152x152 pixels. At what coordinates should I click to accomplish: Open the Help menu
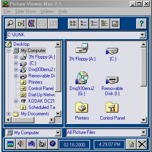[x=63, y=11]
